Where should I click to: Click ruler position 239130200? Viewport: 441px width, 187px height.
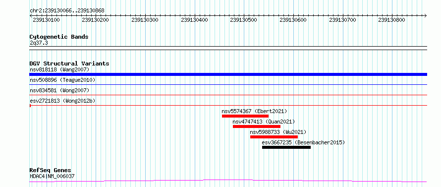96,20
